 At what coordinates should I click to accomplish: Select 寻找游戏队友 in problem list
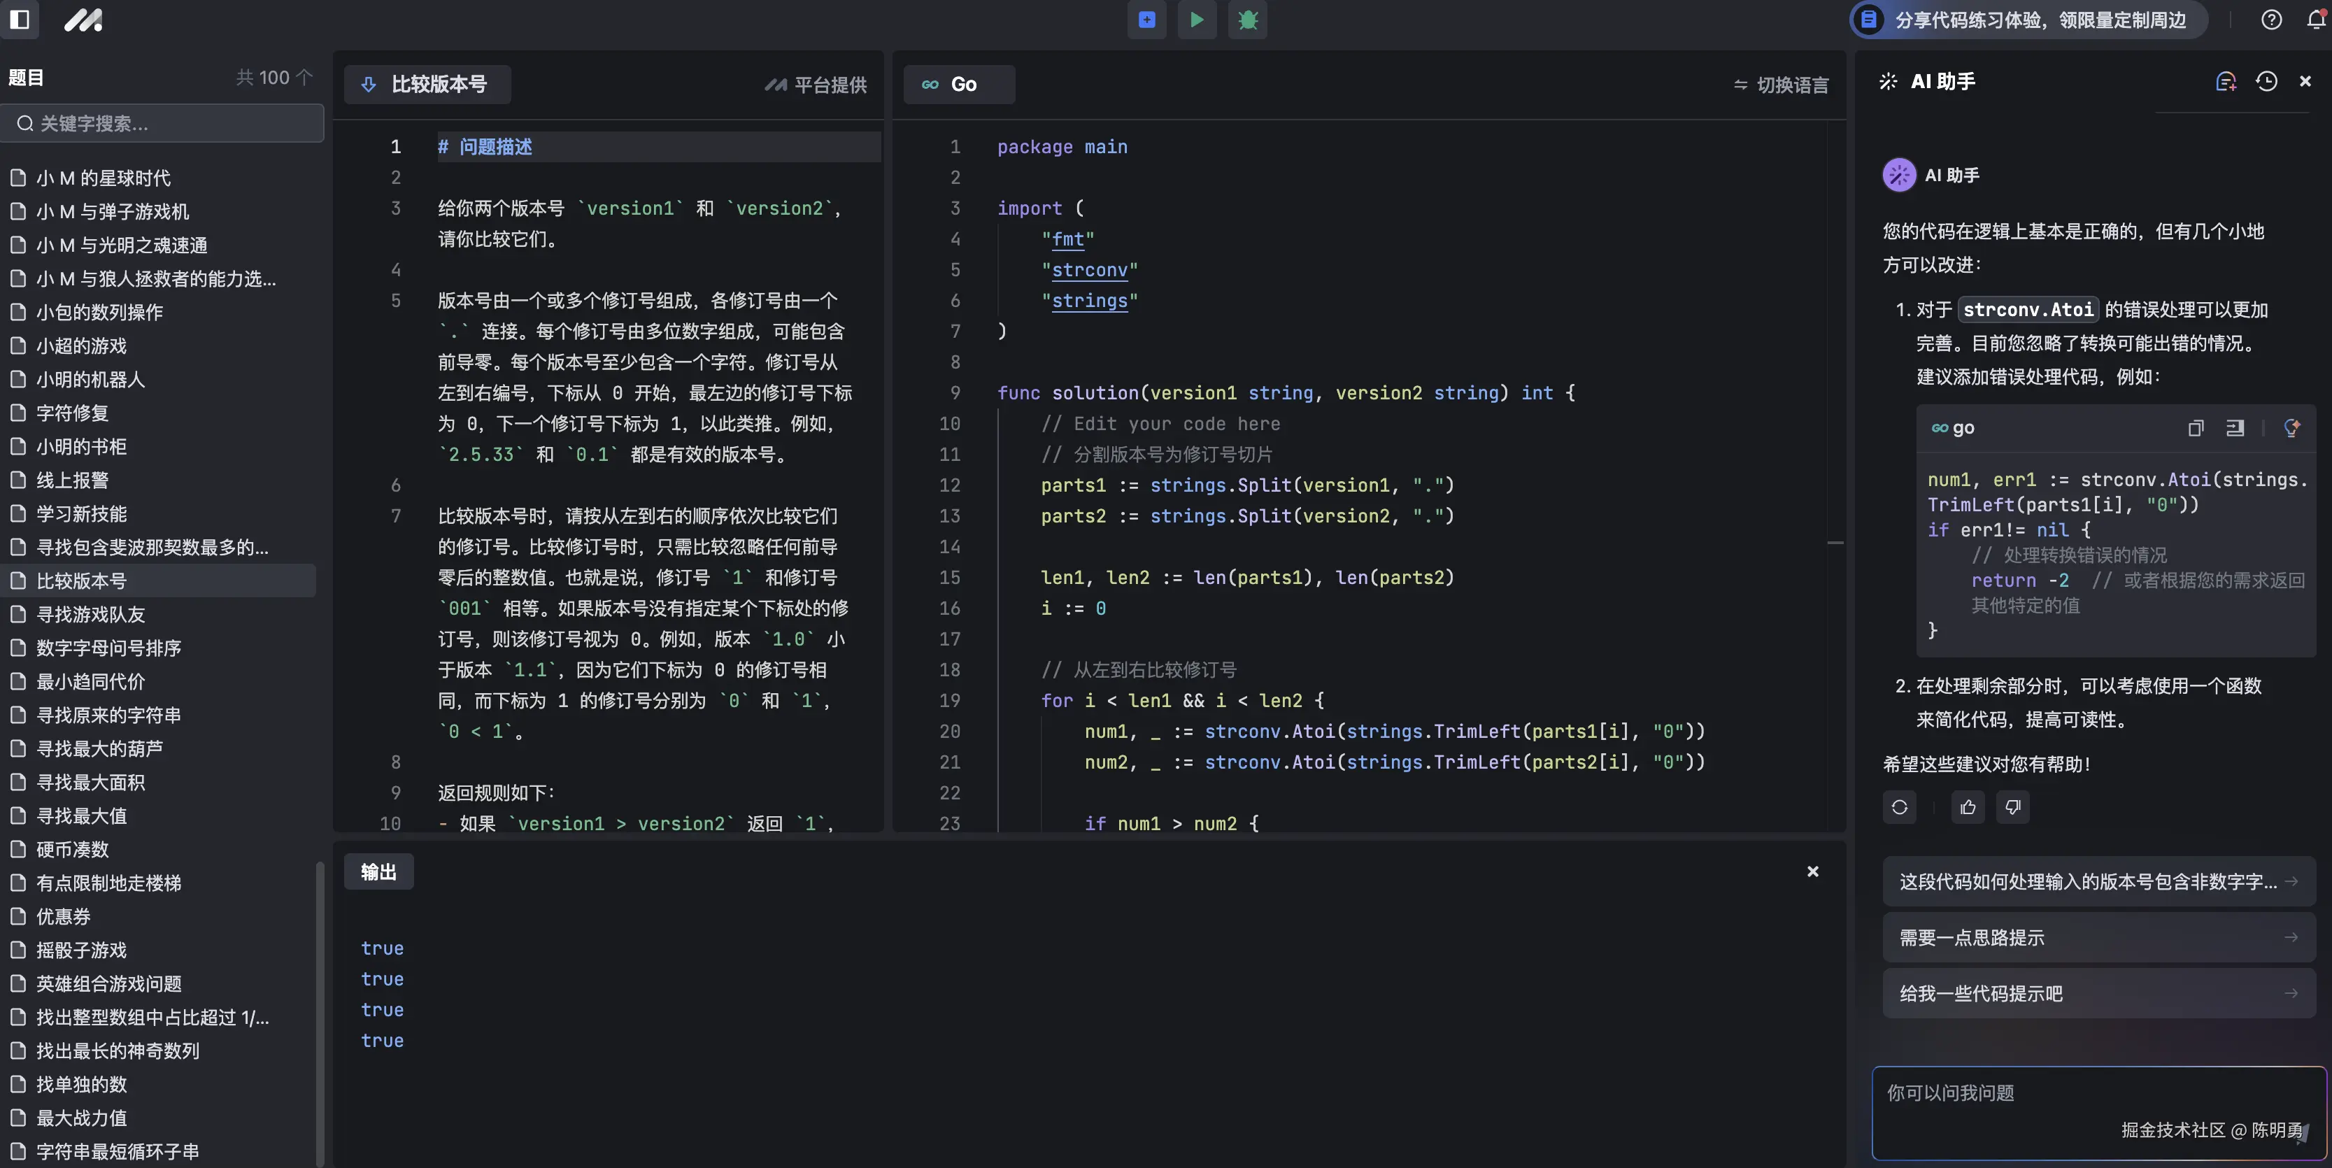point(90,614)
